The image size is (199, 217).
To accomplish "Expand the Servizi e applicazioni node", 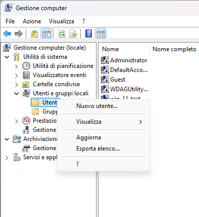I will click(7, 158).
